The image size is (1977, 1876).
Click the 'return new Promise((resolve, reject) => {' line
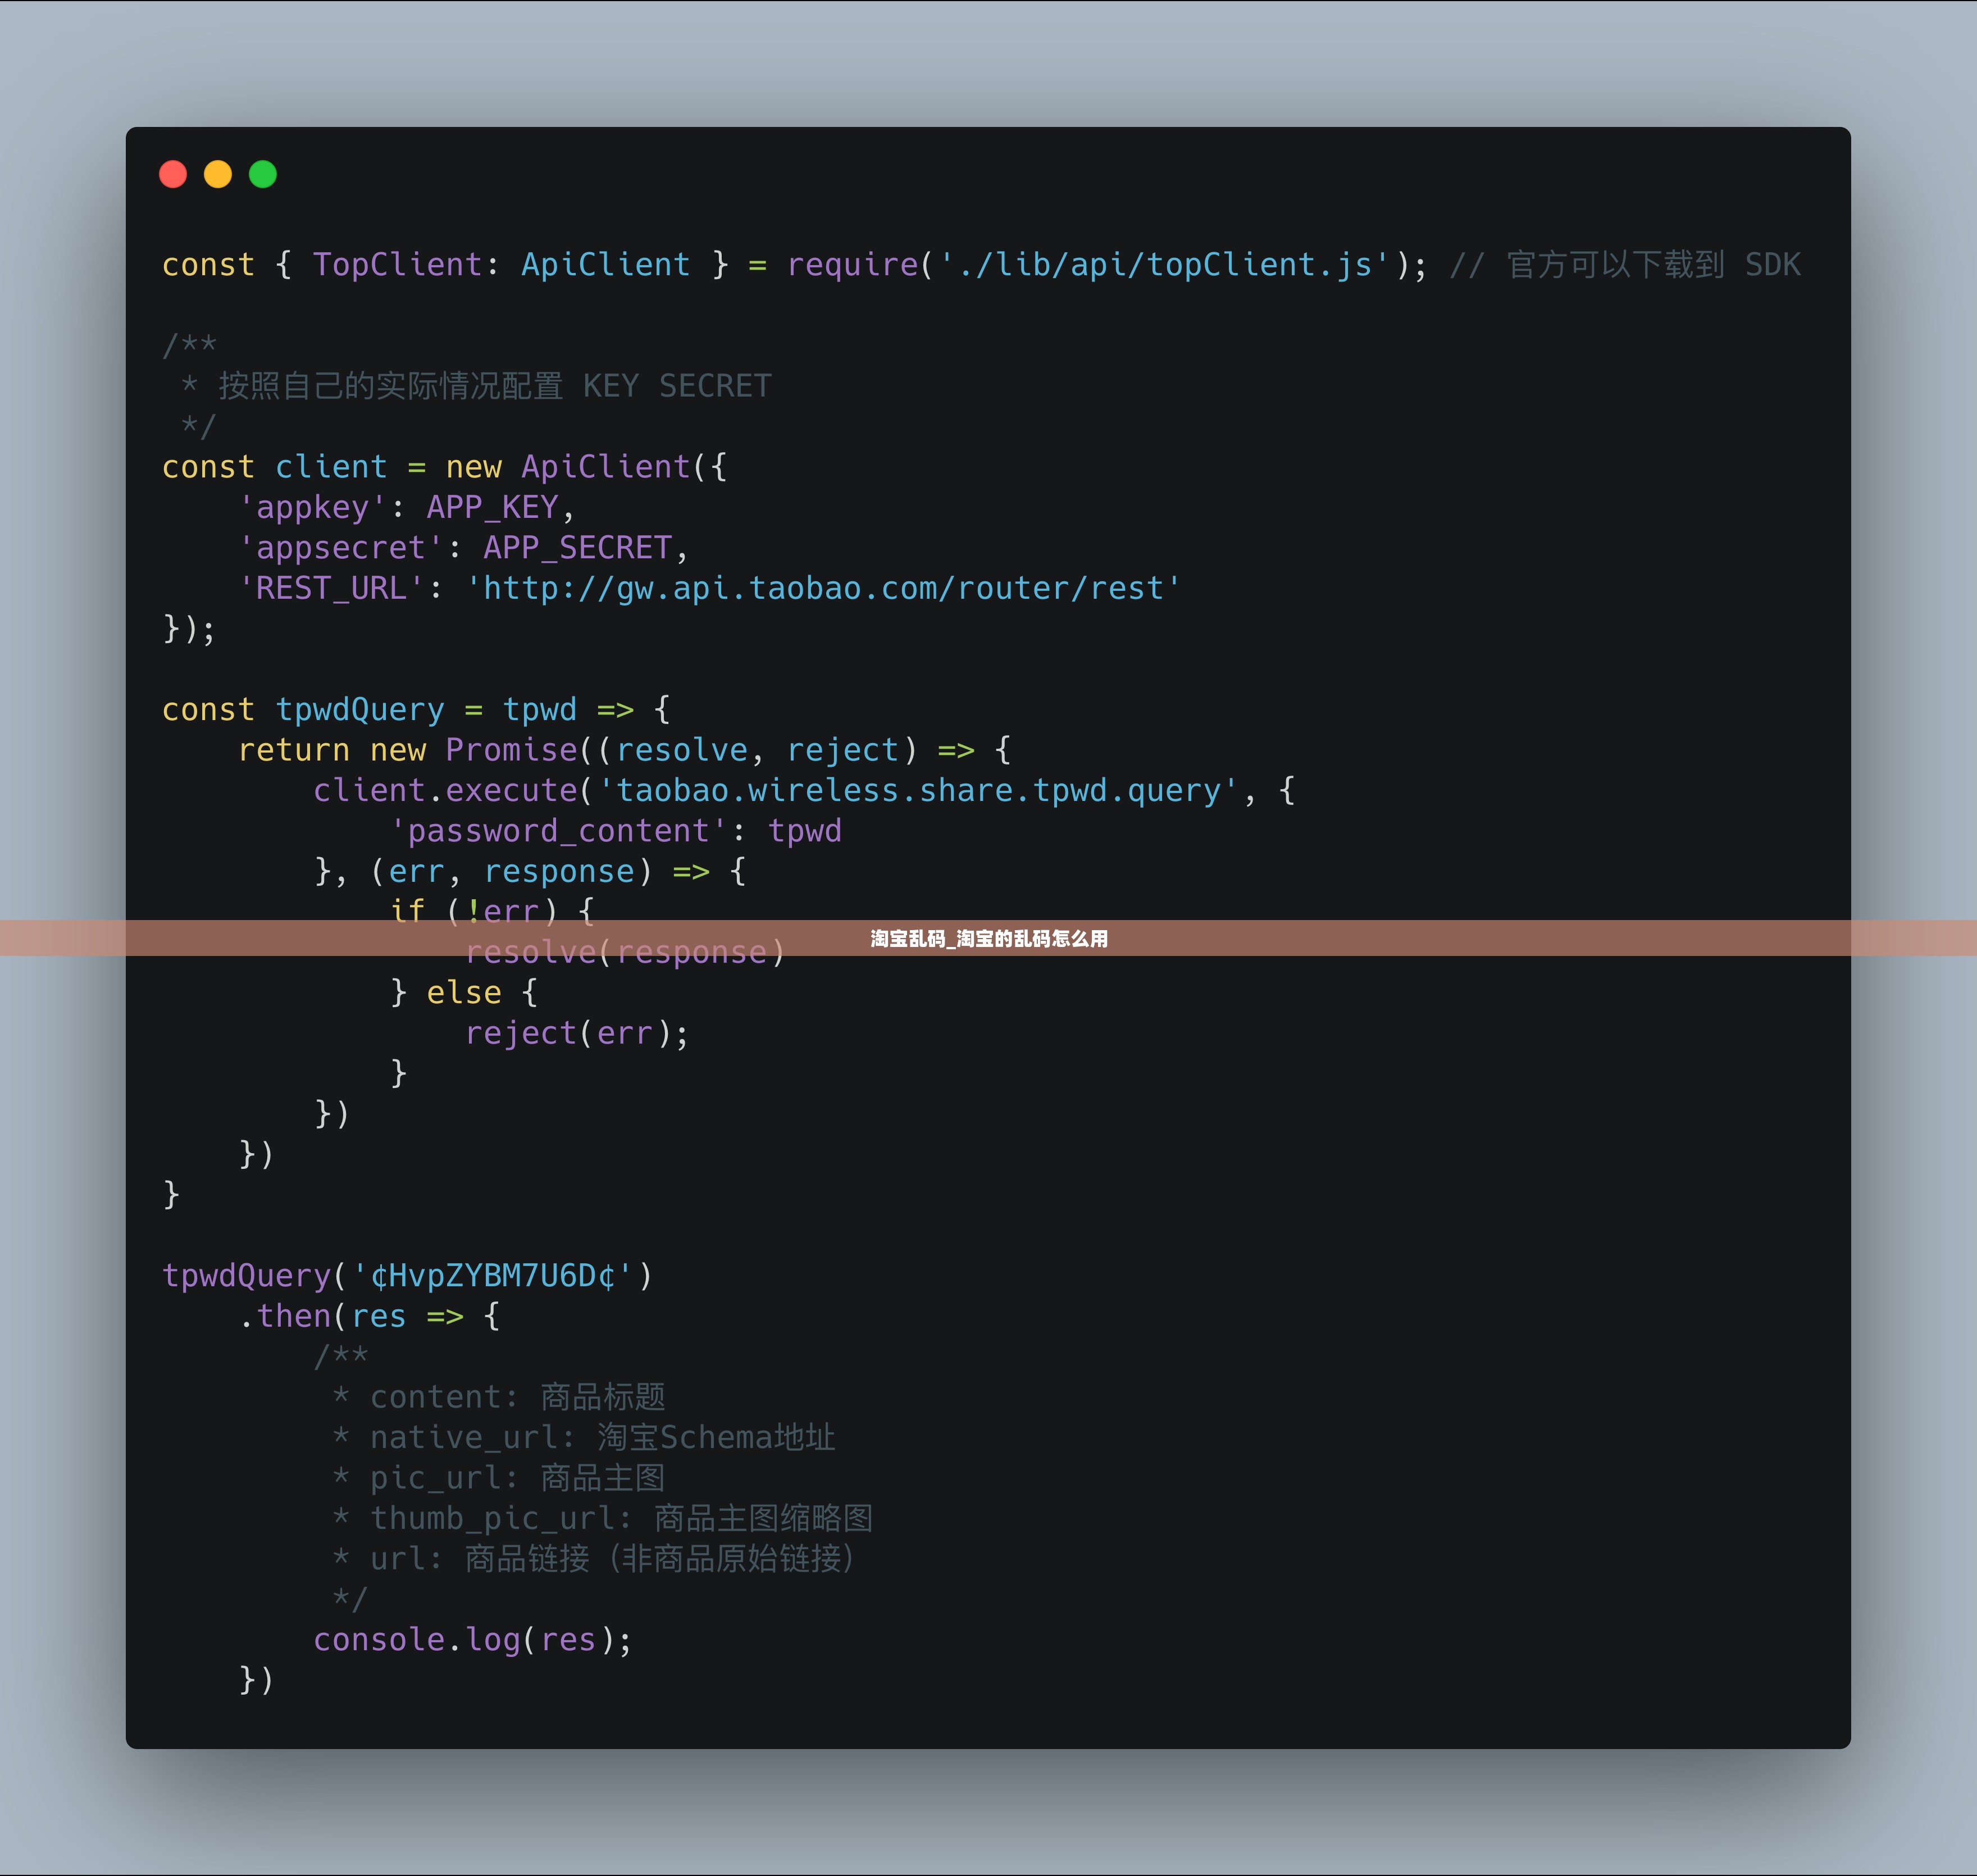point(625,750)
